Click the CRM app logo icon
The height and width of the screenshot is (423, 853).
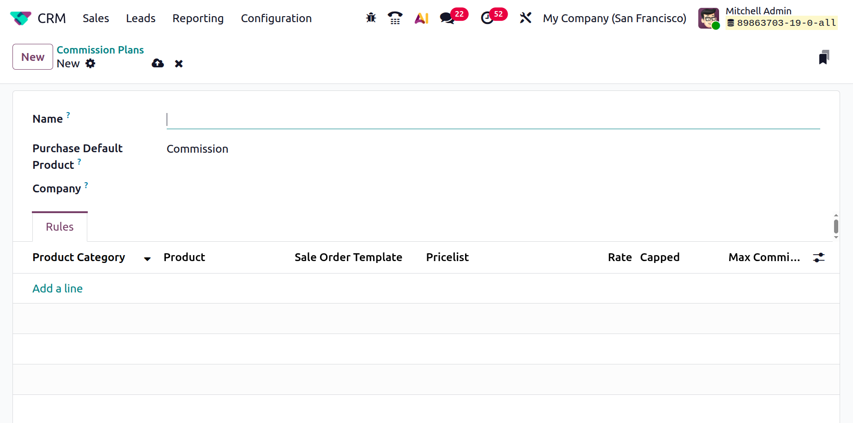[20, 18]
